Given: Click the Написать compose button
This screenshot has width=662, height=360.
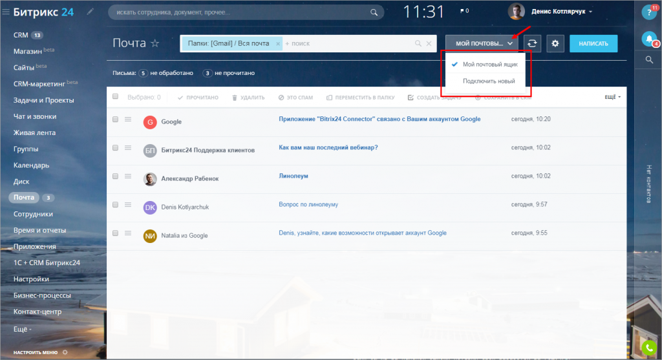Looking at the screenshot, I should coord(593,43).
